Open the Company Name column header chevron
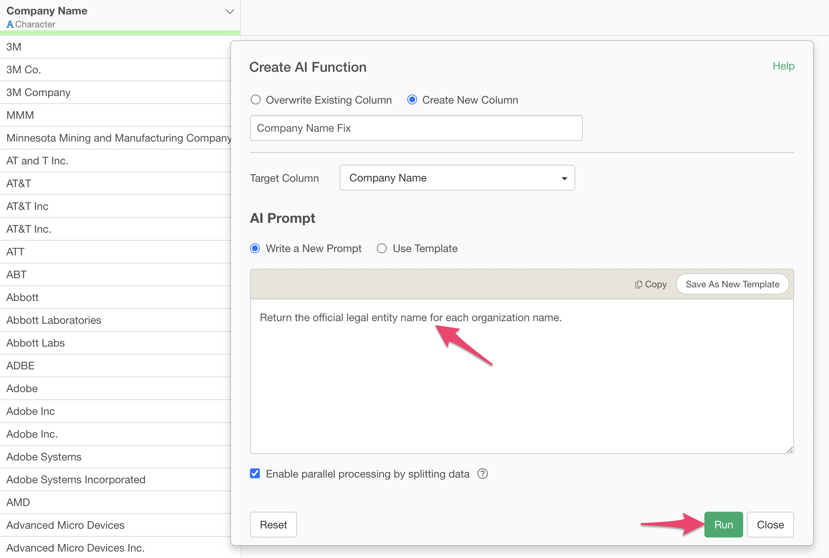Image resolution: width=829 pixels, height=558 pixels. tap(229, 11)
